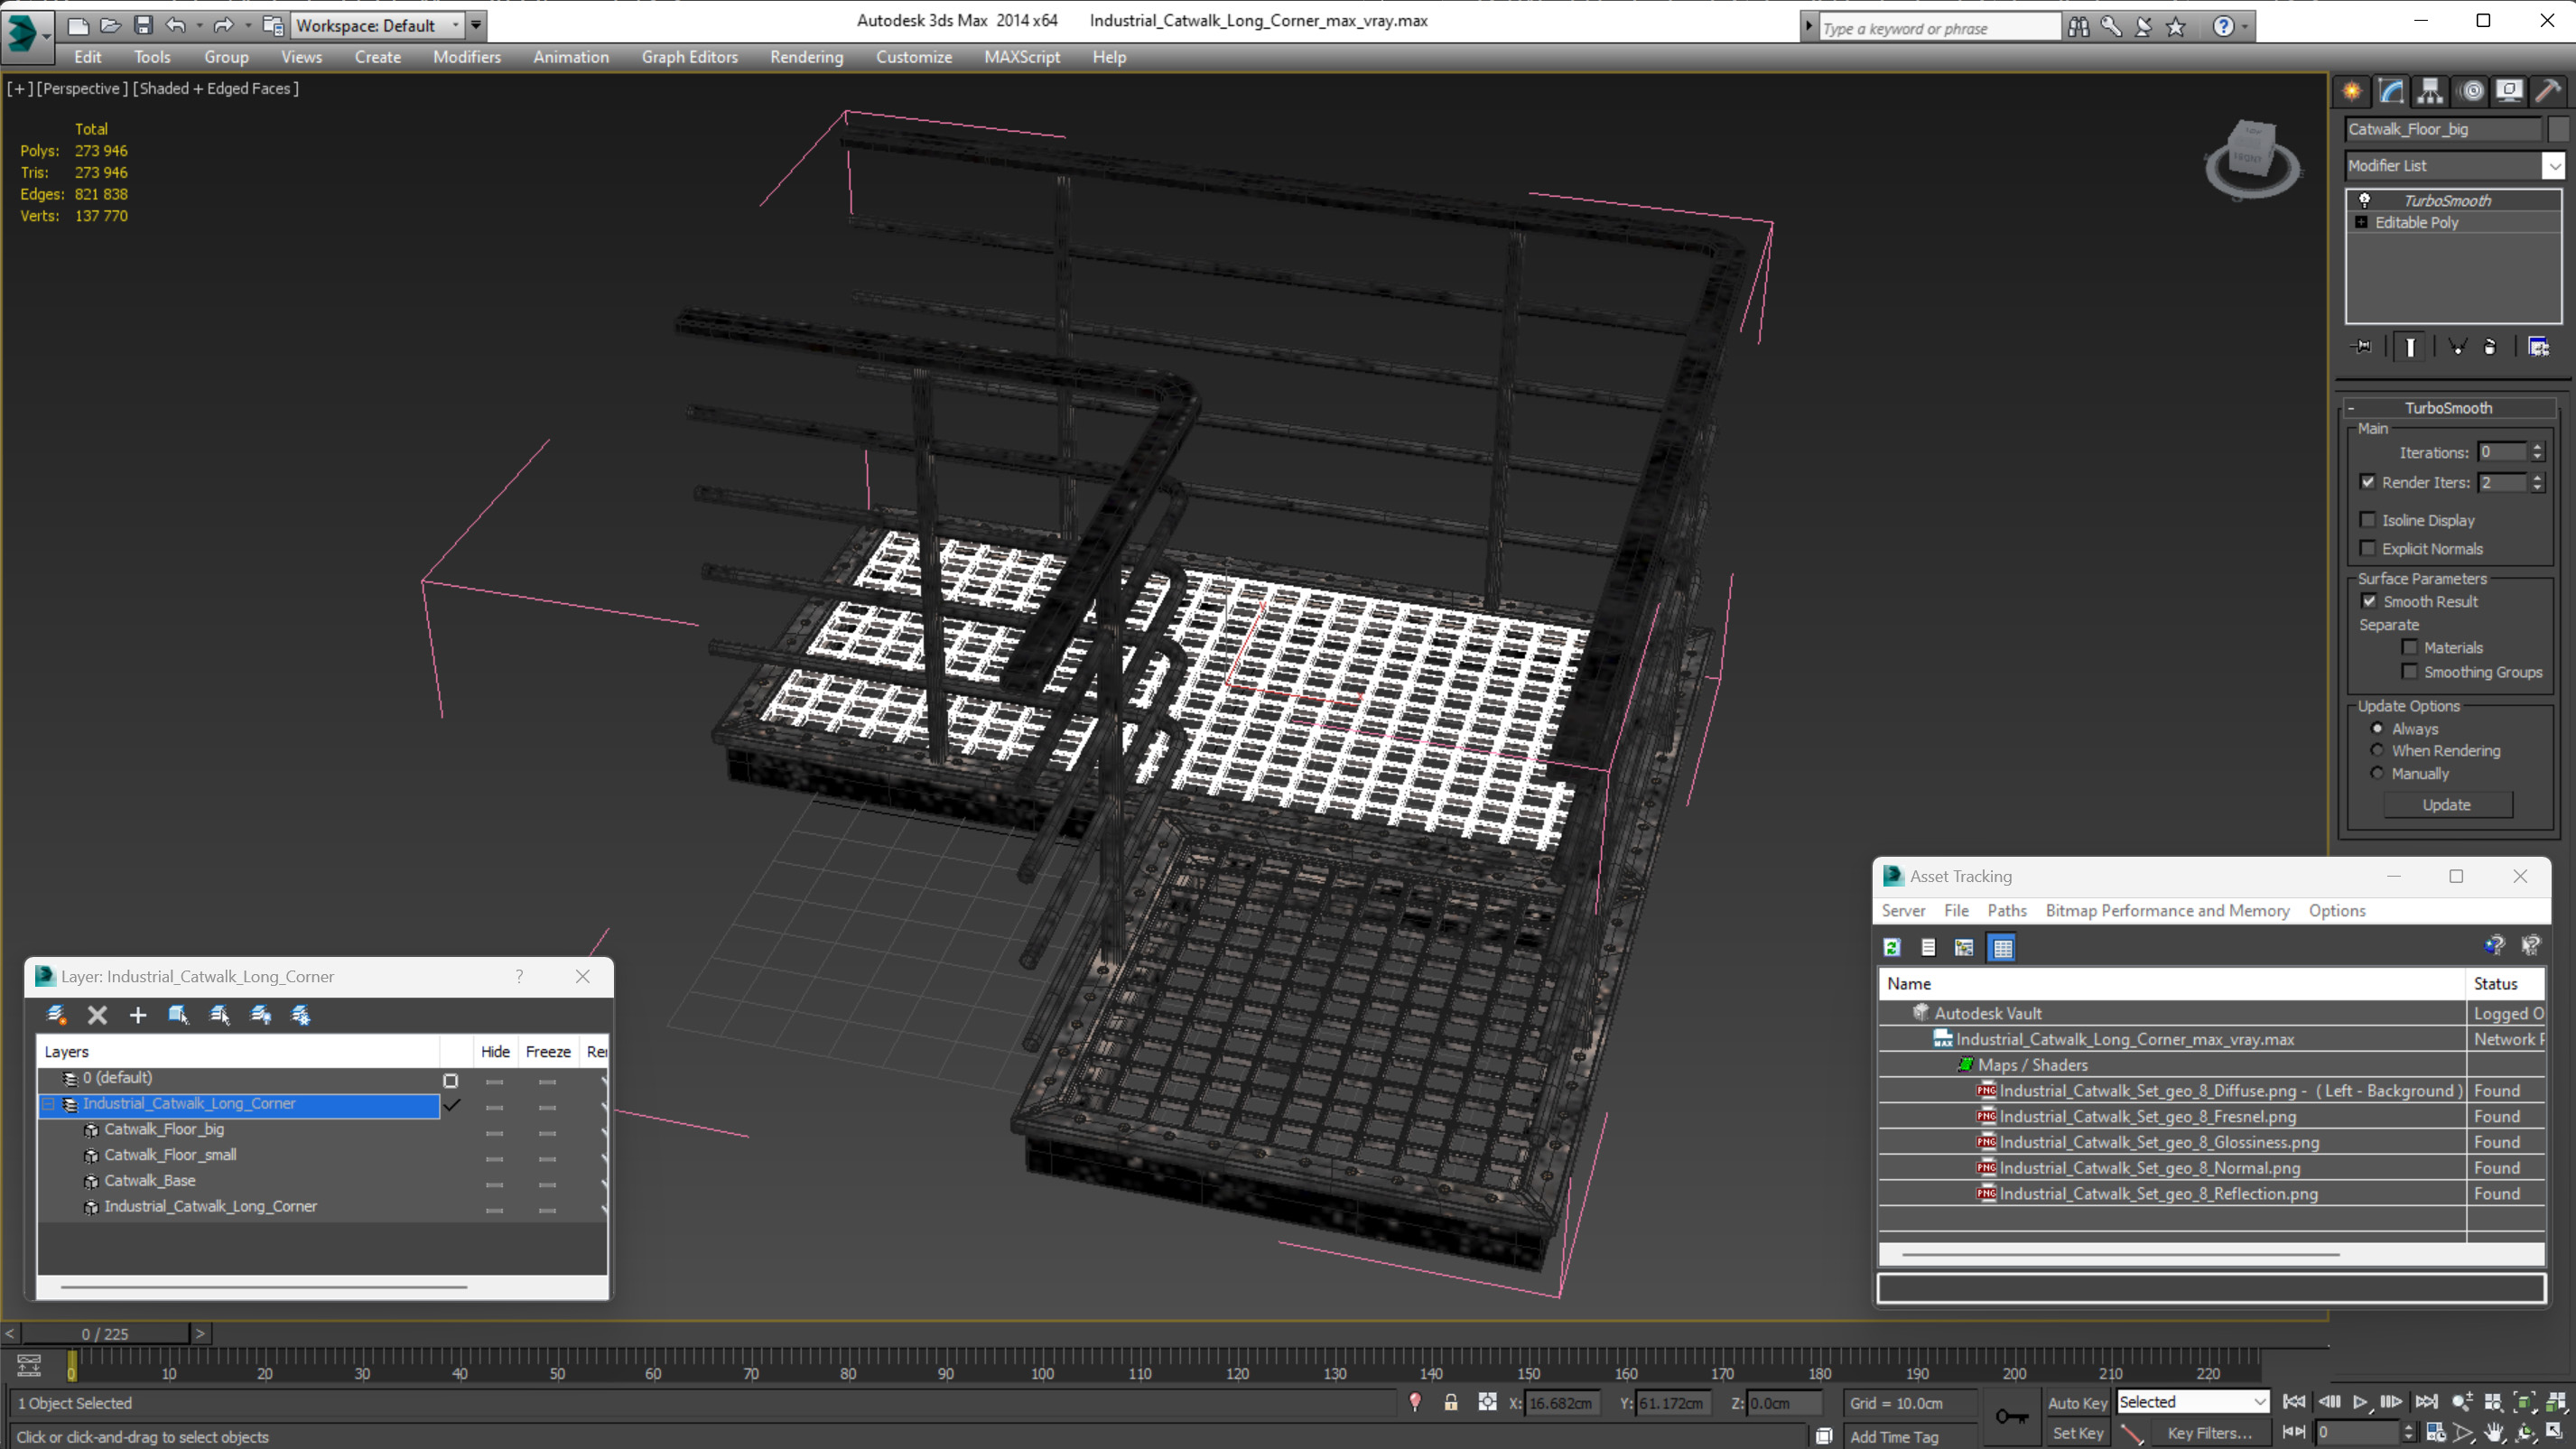Screen dimensions: 2576x1449
Task: Toggle Smooth Result checkbox
Action: click(x=2369, y=601)
